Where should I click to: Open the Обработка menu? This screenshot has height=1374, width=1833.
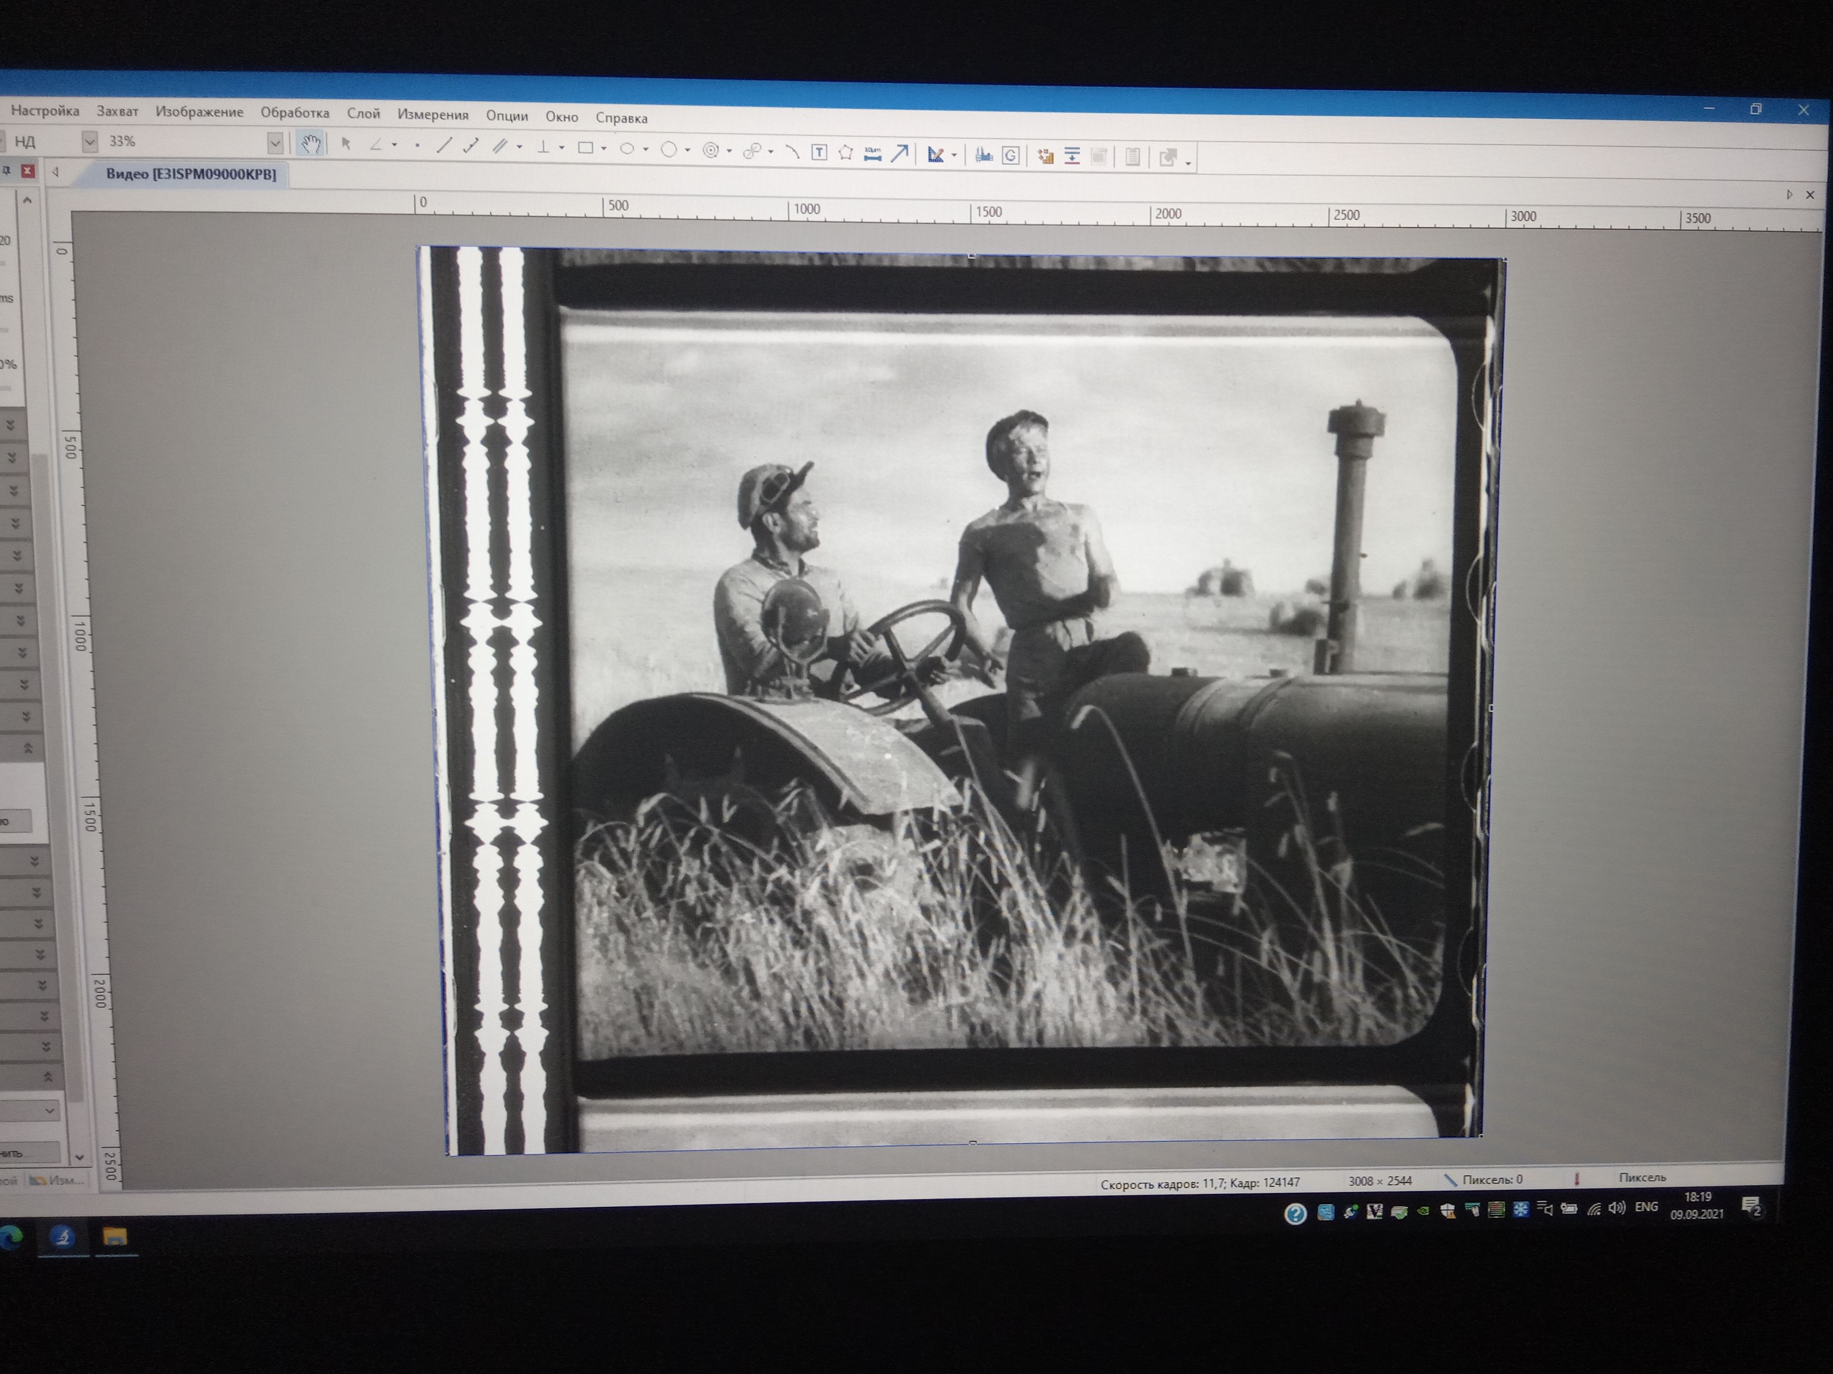click(x=294, y=113)
